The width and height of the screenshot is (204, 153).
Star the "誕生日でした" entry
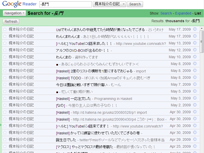click(x=4, y=139)
